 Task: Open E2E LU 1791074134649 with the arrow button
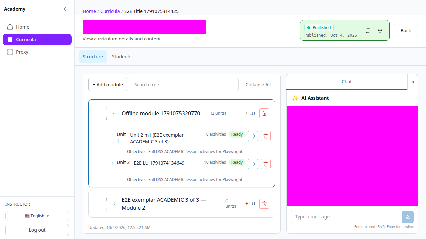coord(253,164)
